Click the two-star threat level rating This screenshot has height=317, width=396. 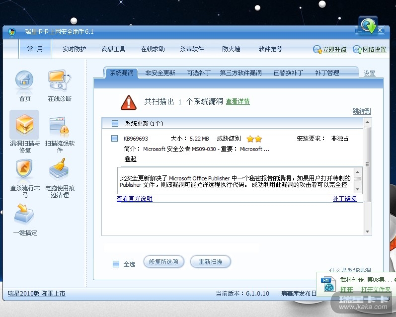[x=254, y=139]
